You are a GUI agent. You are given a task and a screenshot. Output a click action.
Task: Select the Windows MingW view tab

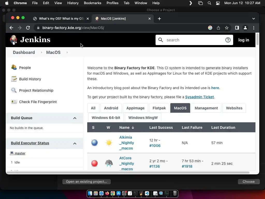(143, 118)
